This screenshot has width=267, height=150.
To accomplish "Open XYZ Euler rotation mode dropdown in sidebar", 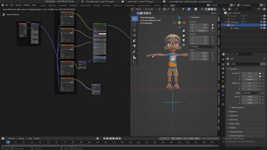I will click(202, 47).
